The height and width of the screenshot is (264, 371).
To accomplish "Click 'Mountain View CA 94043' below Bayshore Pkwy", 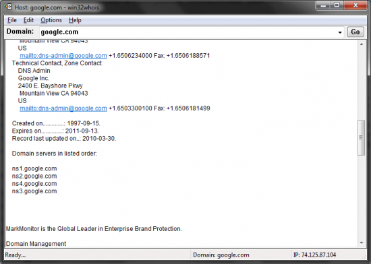I will click(x=54, y=93).
